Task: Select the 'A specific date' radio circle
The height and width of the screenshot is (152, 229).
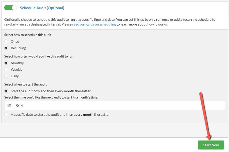Action: (6, 114)
